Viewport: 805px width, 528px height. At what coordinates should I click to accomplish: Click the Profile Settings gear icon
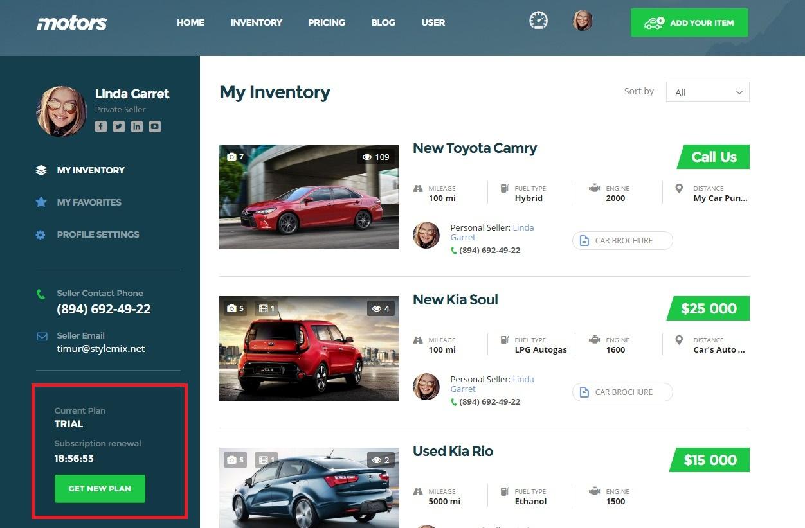[x=41, y=235]
